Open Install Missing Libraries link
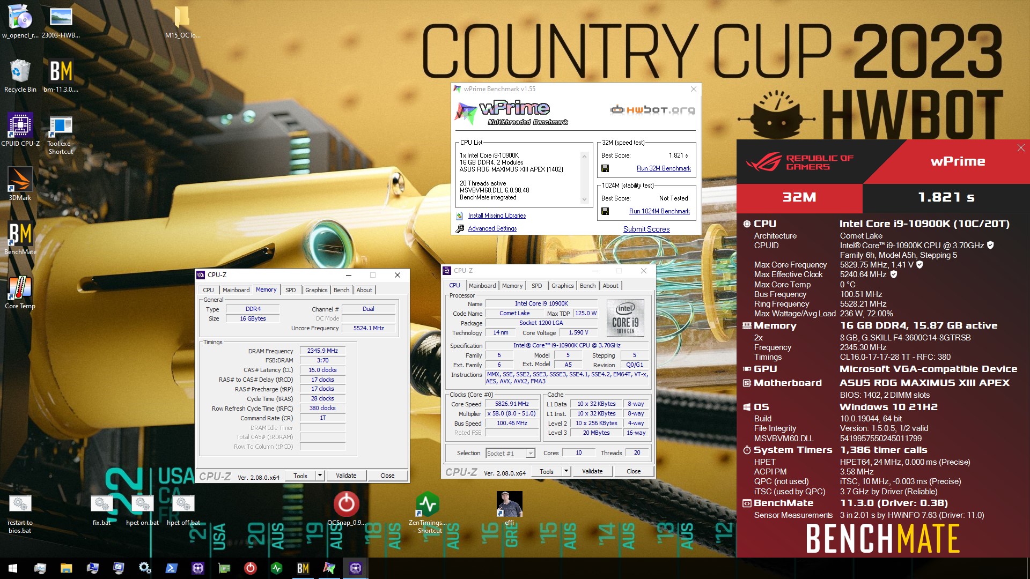Viewport: 1030px width, 579px height. pyautogui.click(x=497, y=216)
